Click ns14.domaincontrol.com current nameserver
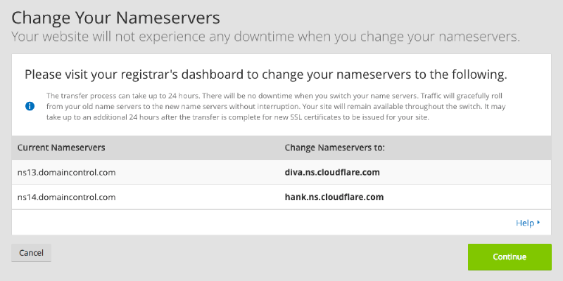This screenshot has height=281, width=563. point(66,197)
